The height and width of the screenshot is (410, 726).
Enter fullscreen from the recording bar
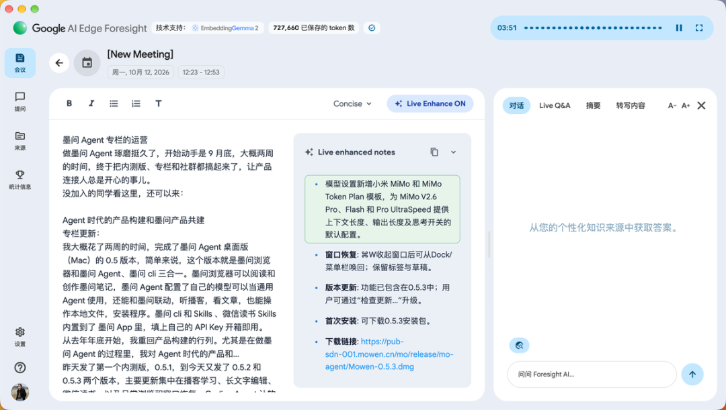pyautogui.click(x=699, y=28)
